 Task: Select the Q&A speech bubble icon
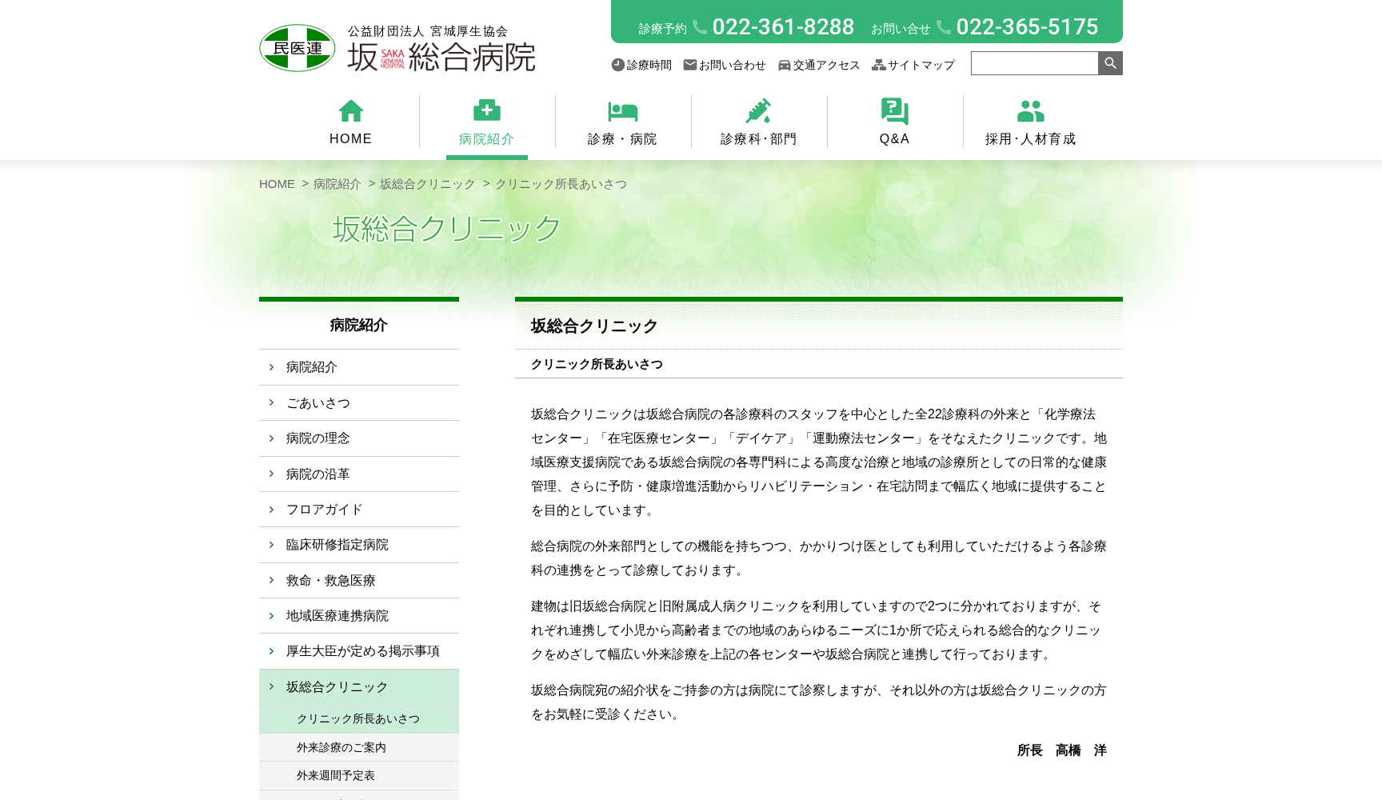(x=894, y=111)
